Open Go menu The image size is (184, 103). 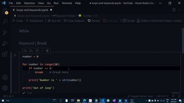[x=49, y=3]
